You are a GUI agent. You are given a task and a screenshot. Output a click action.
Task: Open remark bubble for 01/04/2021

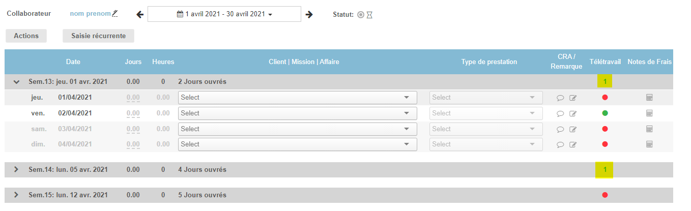[560, 98]
